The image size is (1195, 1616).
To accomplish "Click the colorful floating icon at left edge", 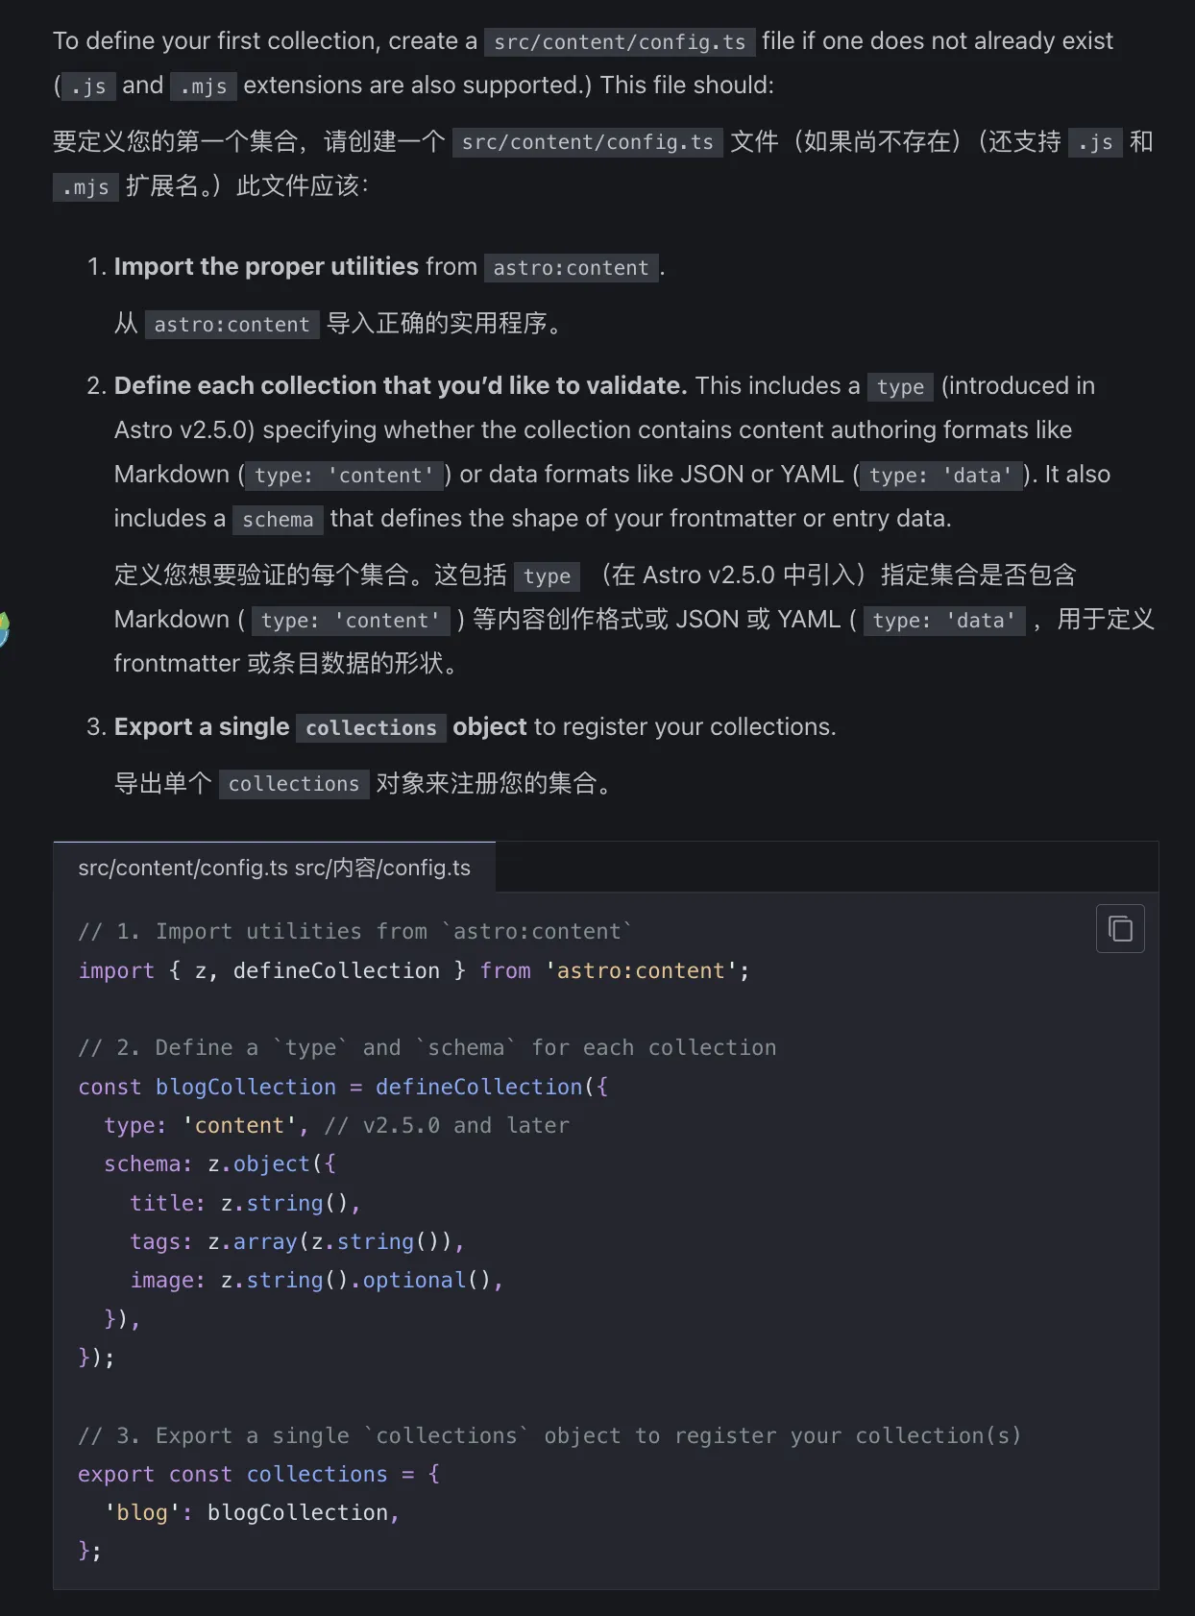I will [3, 628].
